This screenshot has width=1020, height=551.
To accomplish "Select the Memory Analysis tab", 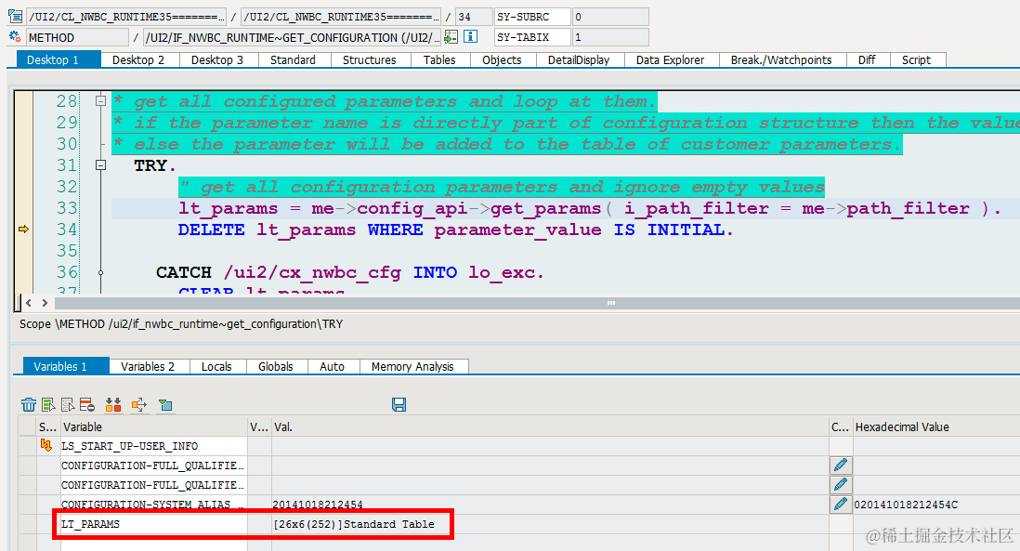I will click(x=412, y=366).
